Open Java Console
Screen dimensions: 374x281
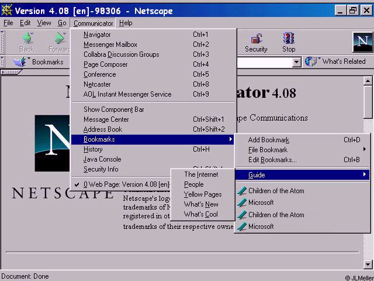click(x=152, y=159)
